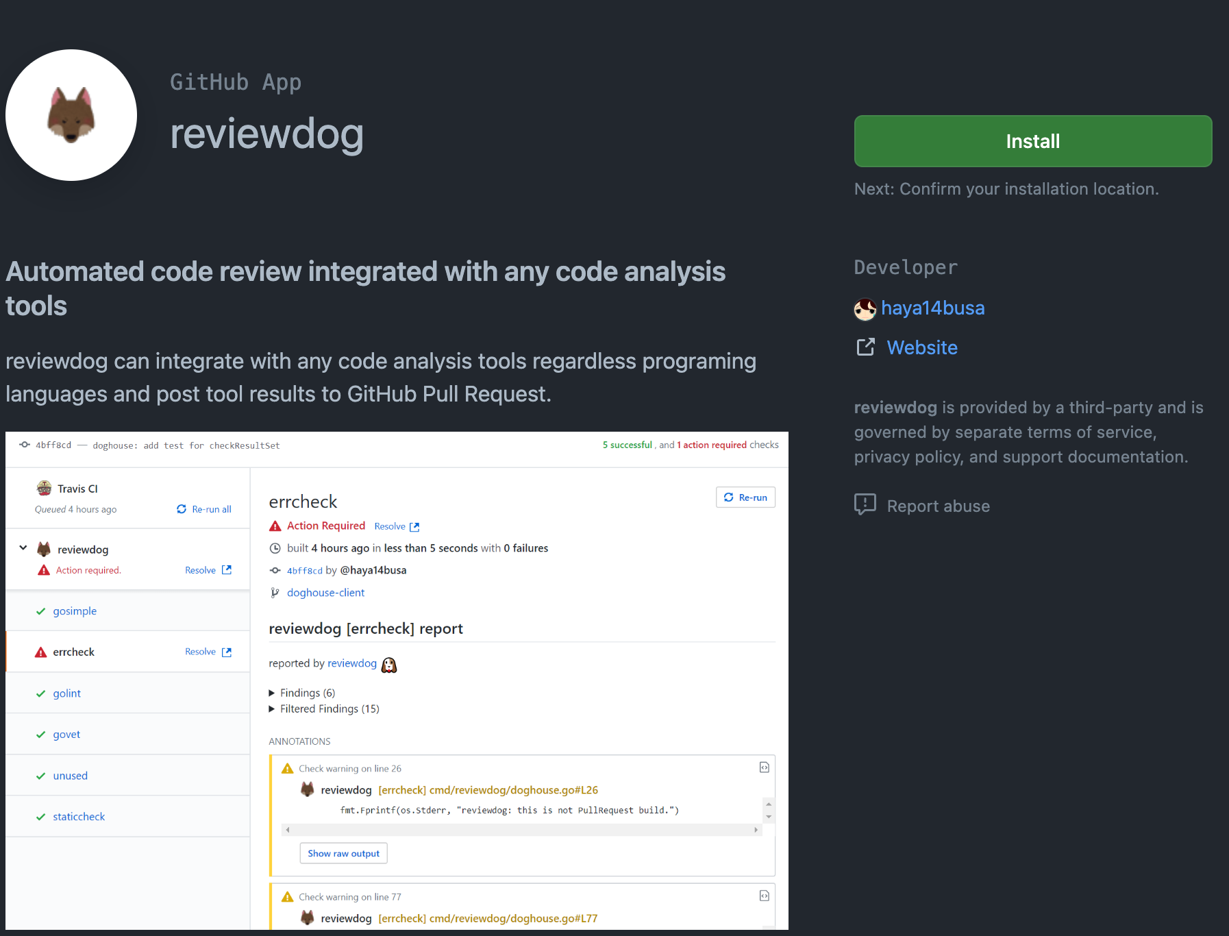Image resolution: width=1229 pixels, height=936 pixels.
Task: Select the govet check
Action: pos(66,734)
